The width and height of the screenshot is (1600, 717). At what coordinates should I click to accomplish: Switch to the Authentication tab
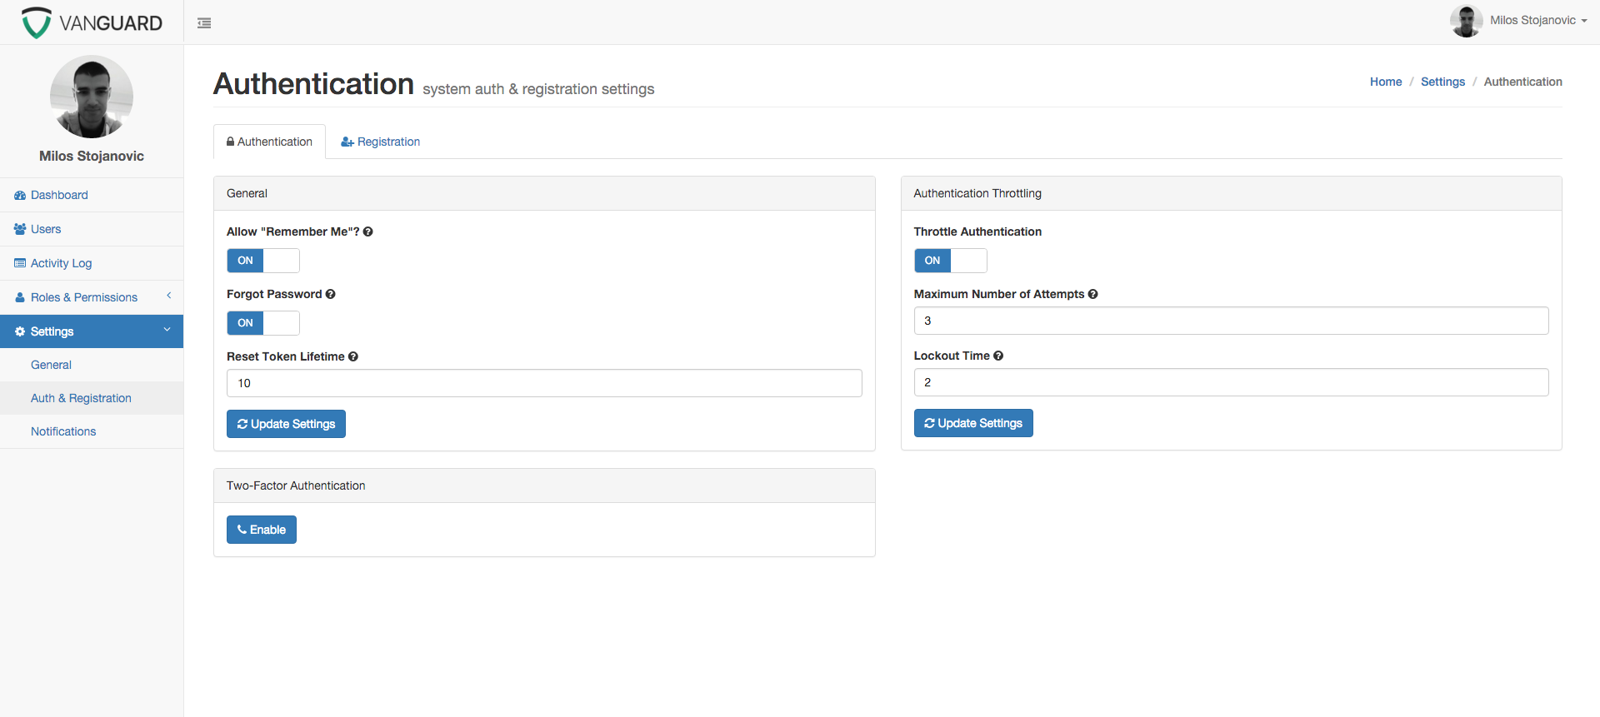[x=269, y=142]
